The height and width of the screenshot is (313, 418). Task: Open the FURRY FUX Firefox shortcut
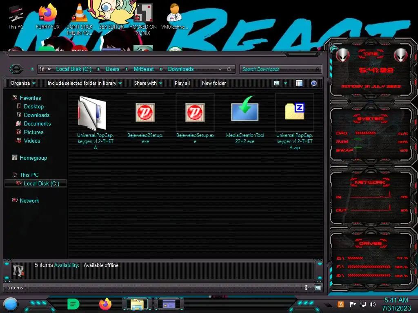click(47, 16)
